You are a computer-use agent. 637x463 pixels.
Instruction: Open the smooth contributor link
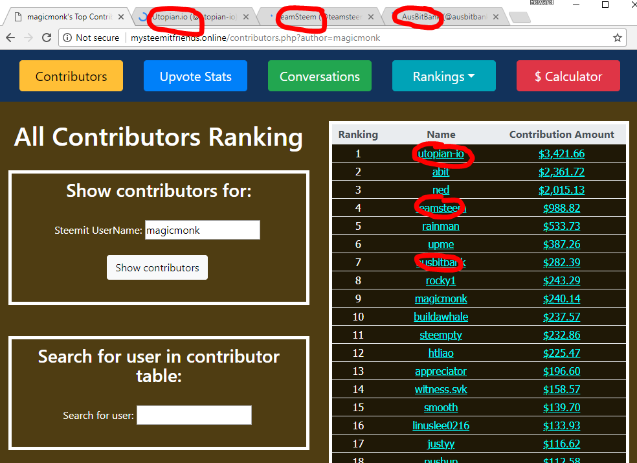tap(441, 407)
